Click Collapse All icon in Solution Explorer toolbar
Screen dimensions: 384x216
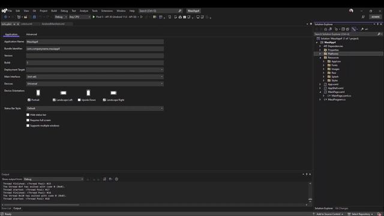[343, 29]
